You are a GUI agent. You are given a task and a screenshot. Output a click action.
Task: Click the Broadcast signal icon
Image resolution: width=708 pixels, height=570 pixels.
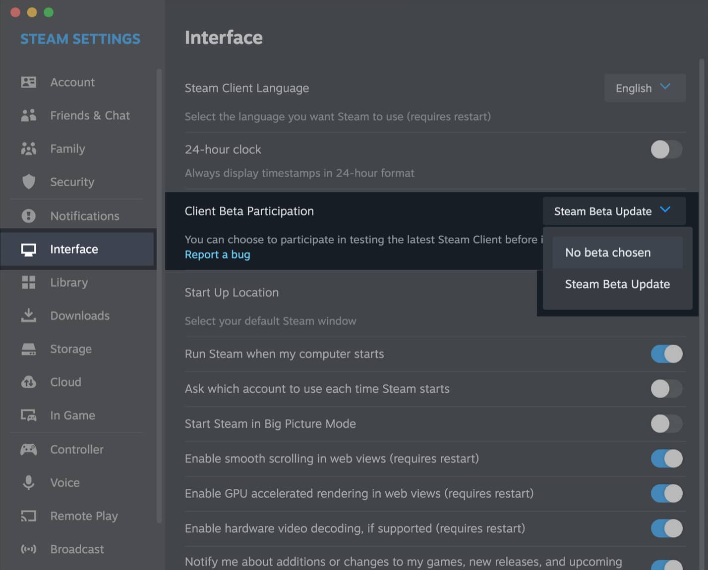[29, 549]
